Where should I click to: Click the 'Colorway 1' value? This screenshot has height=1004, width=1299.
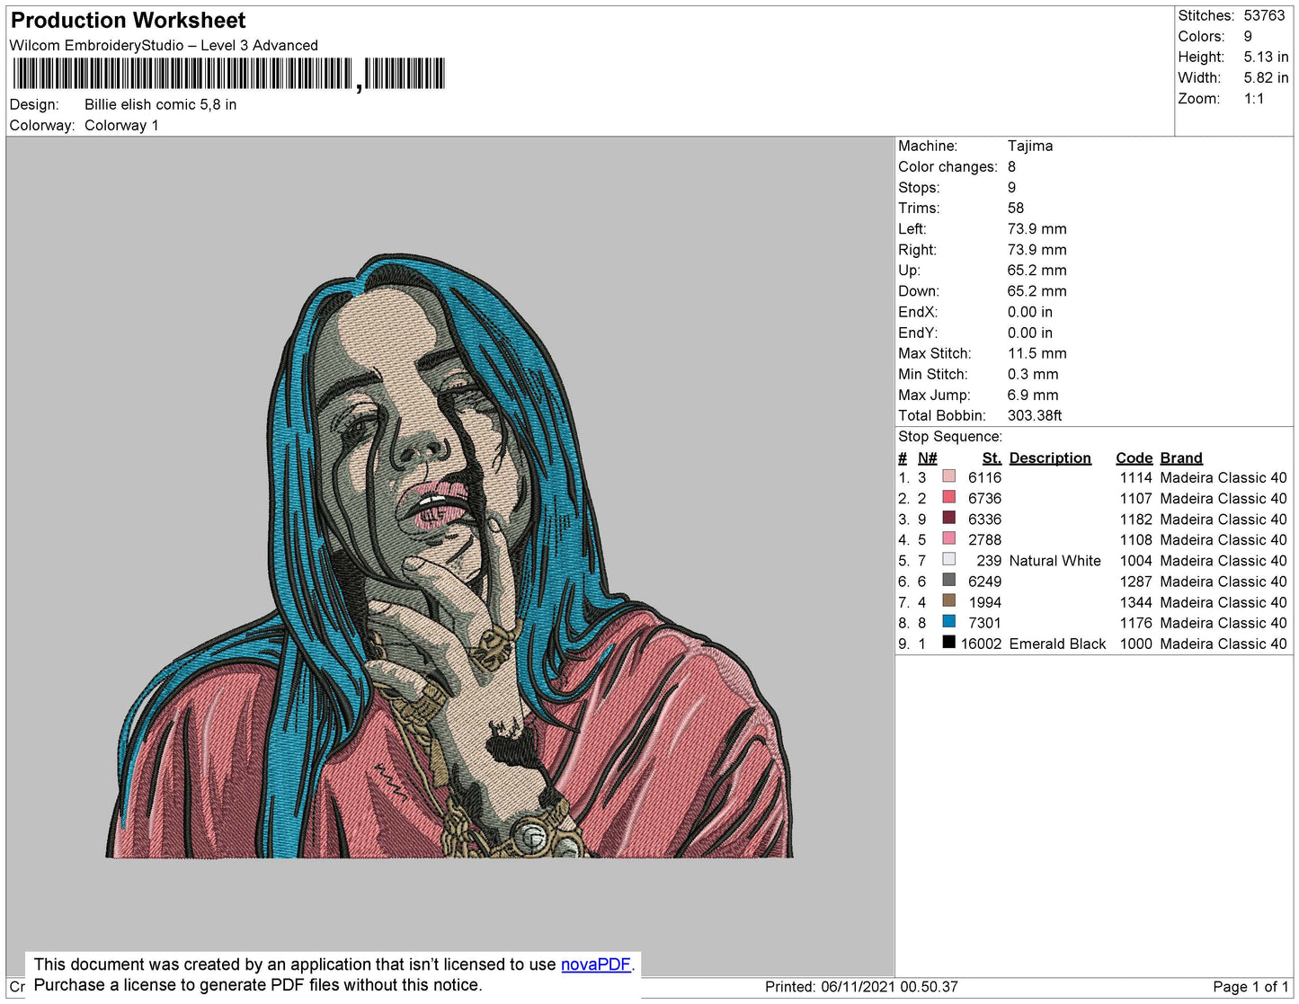[x=121, y=126]
